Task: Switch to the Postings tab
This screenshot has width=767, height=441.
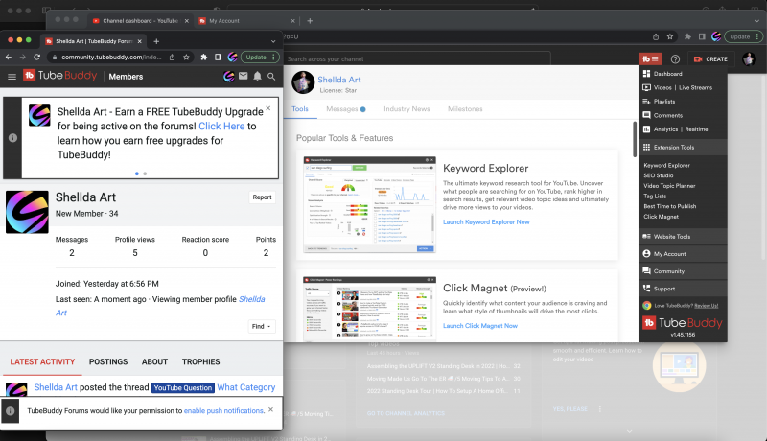Action: 107,361
